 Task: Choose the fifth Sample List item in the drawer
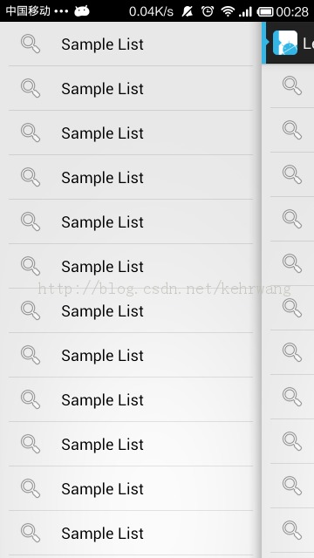131,221
